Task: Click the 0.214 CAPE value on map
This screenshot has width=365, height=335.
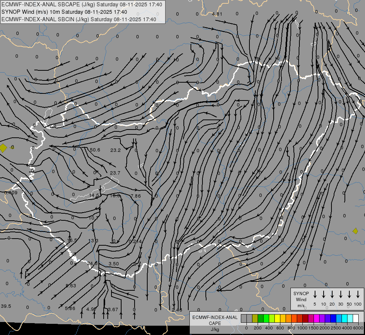Action: click(135, 242)
